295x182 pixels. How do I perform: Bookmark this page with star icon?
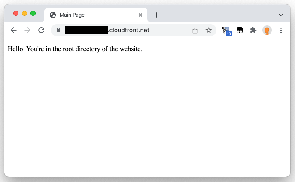point(208,30)
